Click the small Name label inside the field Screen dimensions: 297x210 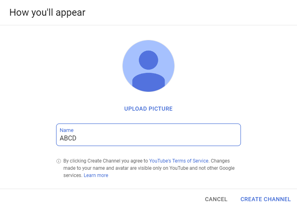tap(67, 130)
